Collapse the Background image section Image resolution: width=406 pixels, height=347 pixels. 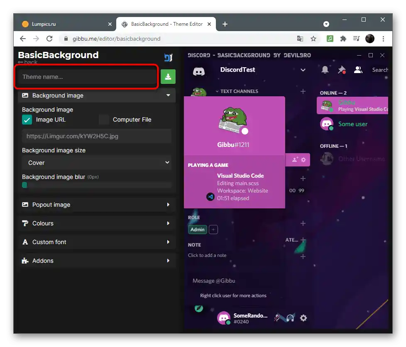coord(97,95)
